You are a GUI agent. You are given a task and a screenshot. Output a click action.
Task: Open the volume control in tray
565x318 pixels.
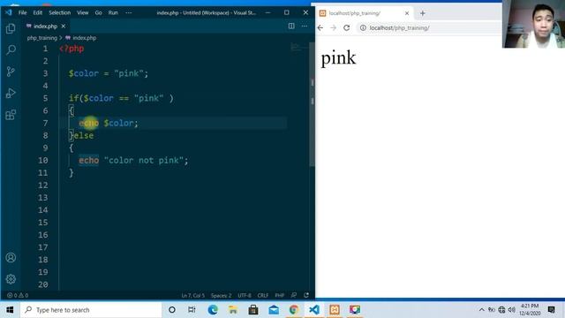[511, 310]
